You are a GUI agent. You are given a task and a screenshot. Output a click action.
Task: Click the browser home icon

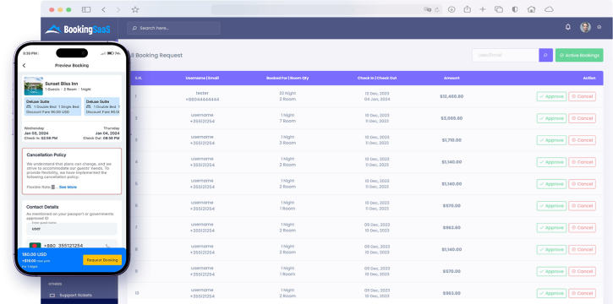click(531, 9)
